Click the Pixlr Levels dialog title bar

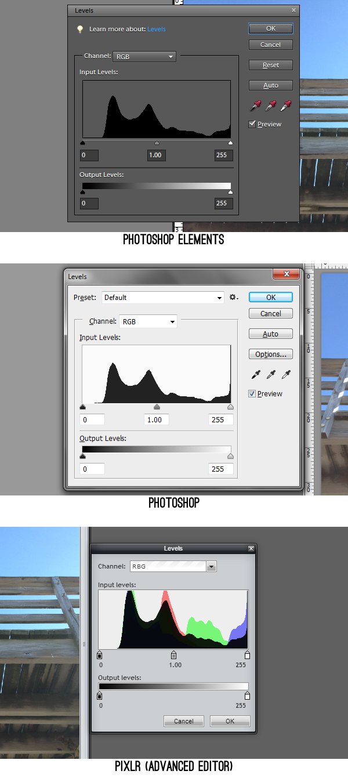click(173, 548)
